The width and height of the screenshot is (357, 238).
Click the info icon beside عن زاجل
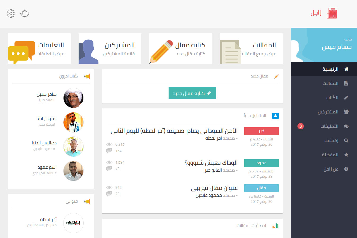click(346, 169)
